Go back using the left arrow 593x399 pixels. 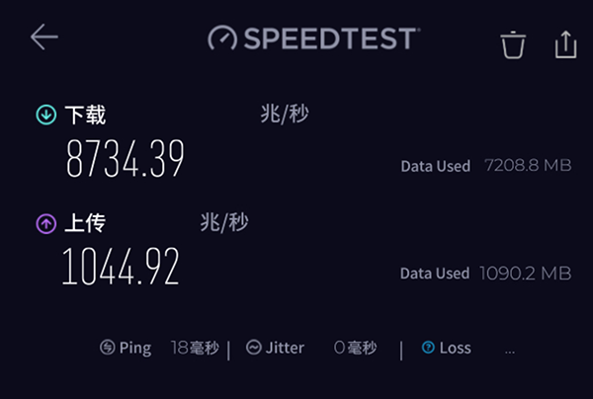click(44, 38)
